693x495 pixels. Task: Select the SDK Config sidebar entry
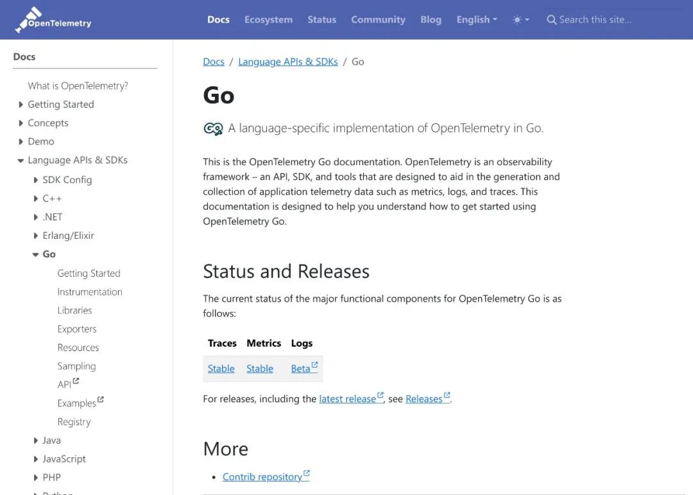coord(67,180)
